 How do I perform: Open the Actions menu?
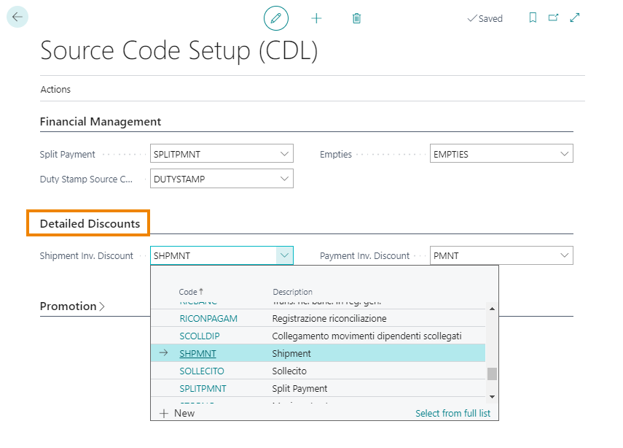tap(55, 89)
